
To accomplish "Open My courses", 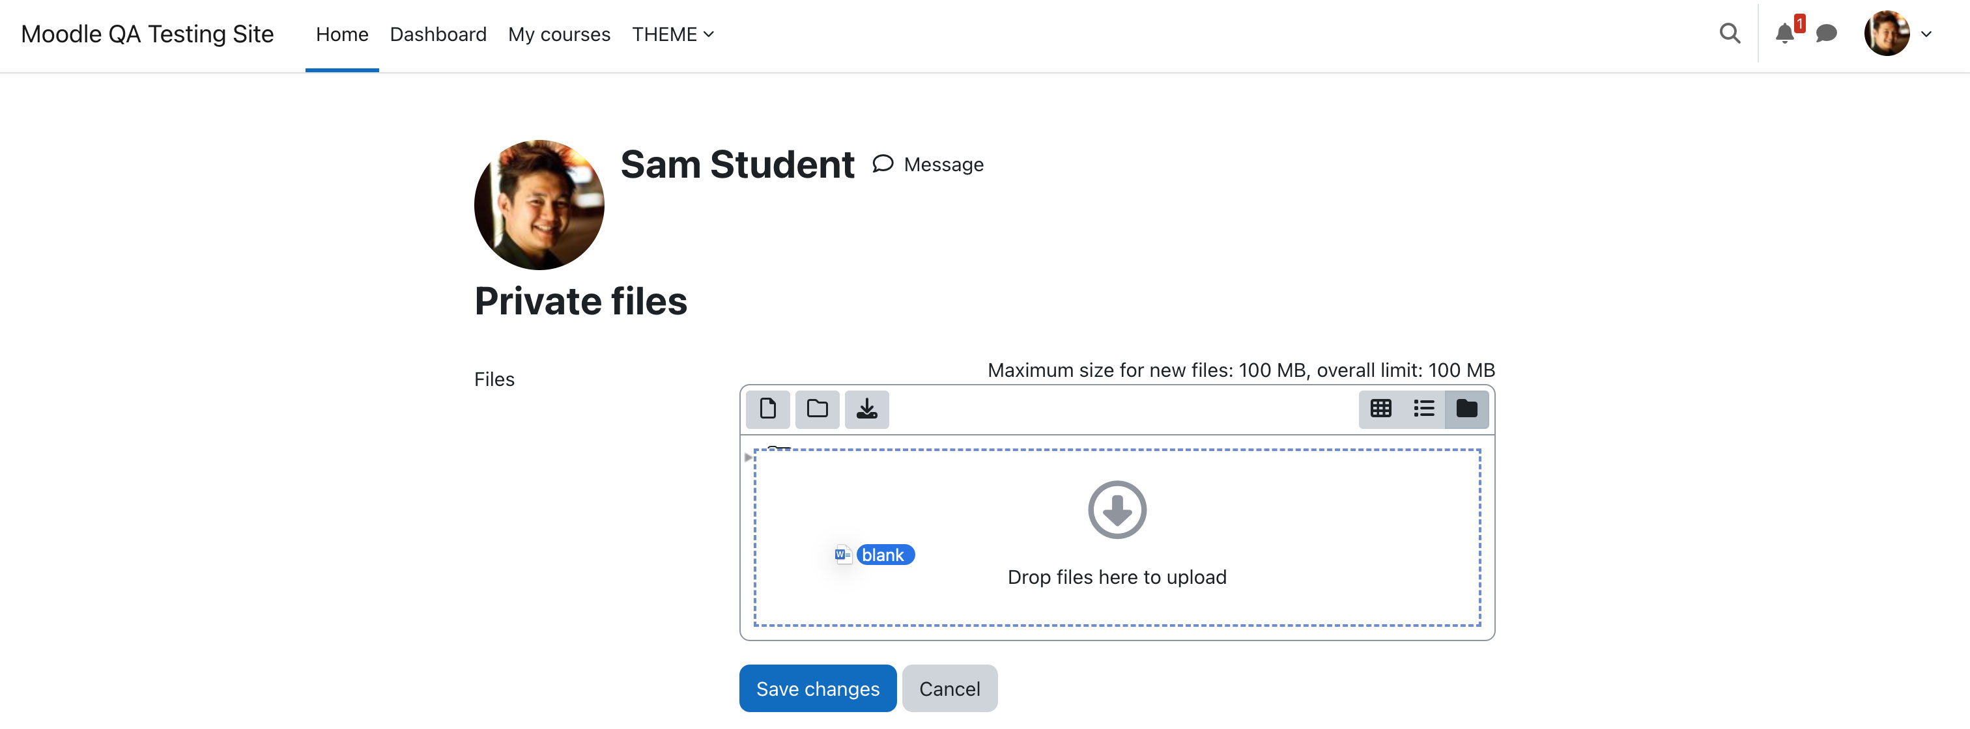I will tap(559, 34).
